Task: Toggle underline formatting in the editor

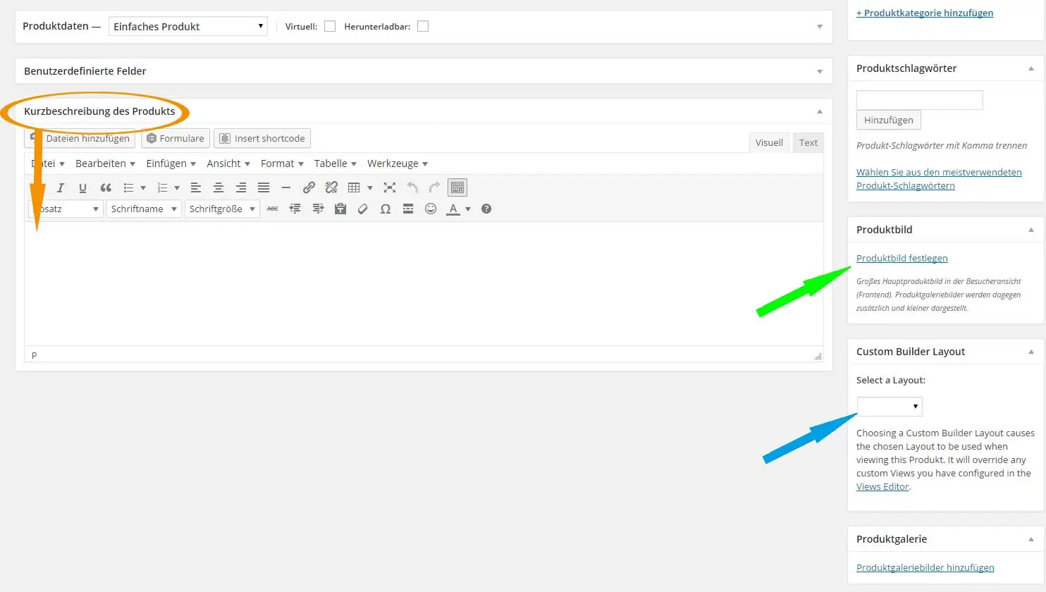Action: (82, 187)
